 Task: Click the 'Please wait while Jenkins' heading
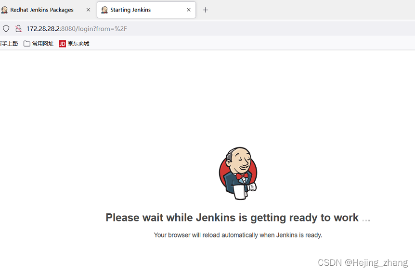tap(238, 218)
